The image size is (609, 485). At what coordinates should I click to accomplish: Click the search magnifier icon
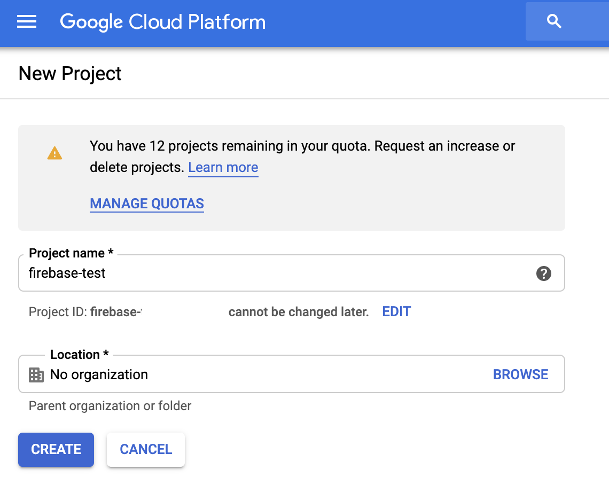[x=554, y=22]
